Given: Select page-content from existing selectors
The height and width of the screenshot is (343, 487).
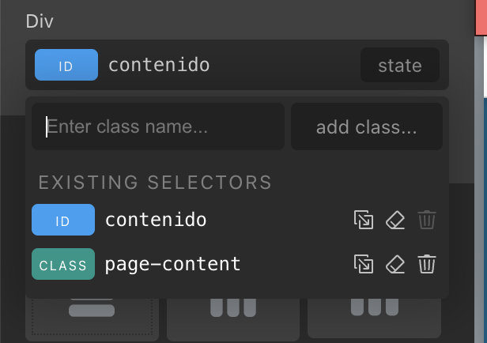Looking at the screenshot, I should pos(172,264).
